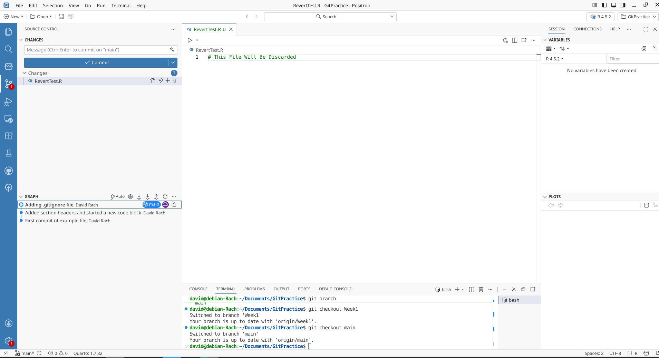Run the RevertTest.R file
Image resolution: width=659 pixels, height=358 pixels.
190,40
